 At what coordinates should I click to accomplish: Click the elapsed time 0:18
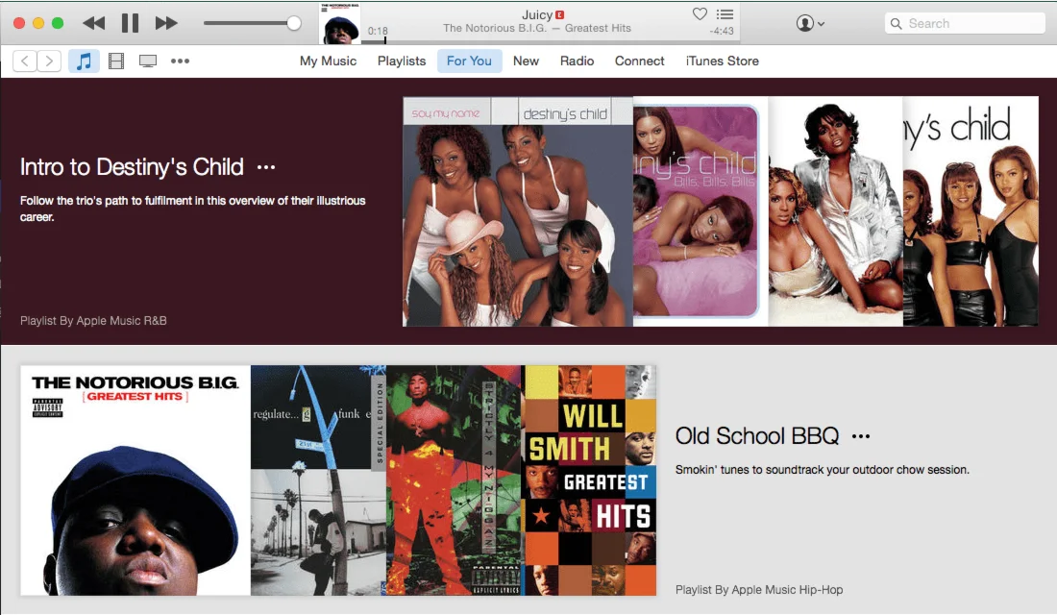pyautogui.click(x=378, y=31)
